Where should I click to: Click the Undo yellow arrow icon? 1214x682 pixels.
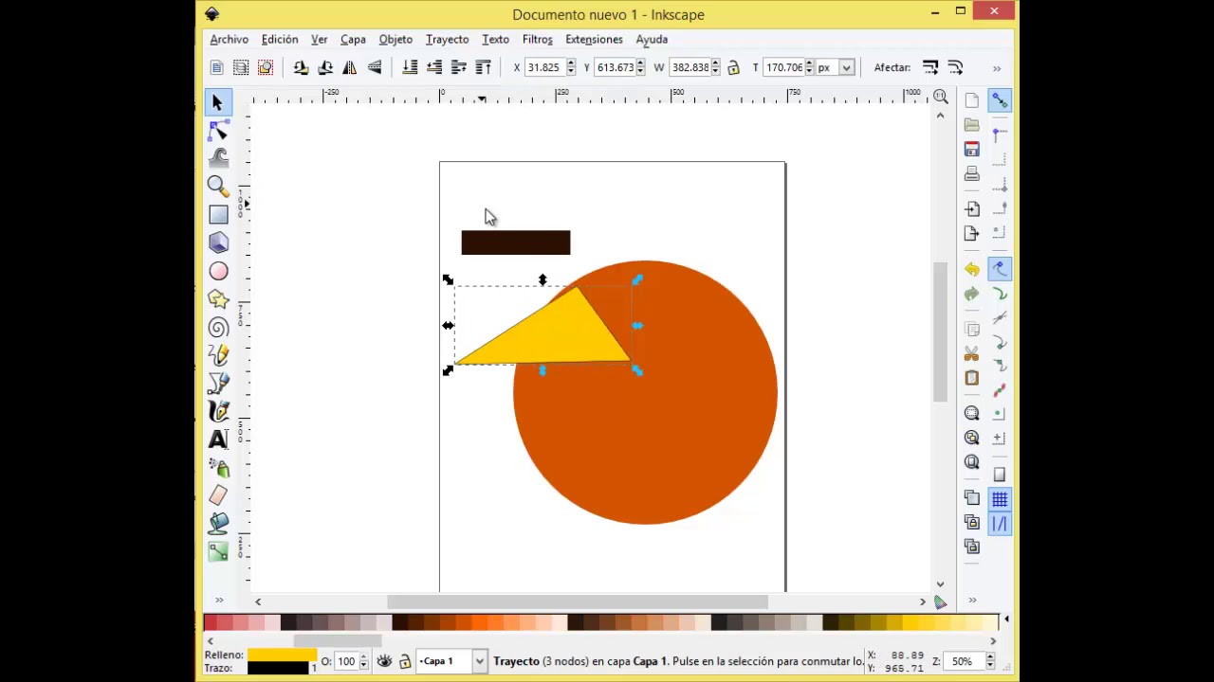click(972, 270)
